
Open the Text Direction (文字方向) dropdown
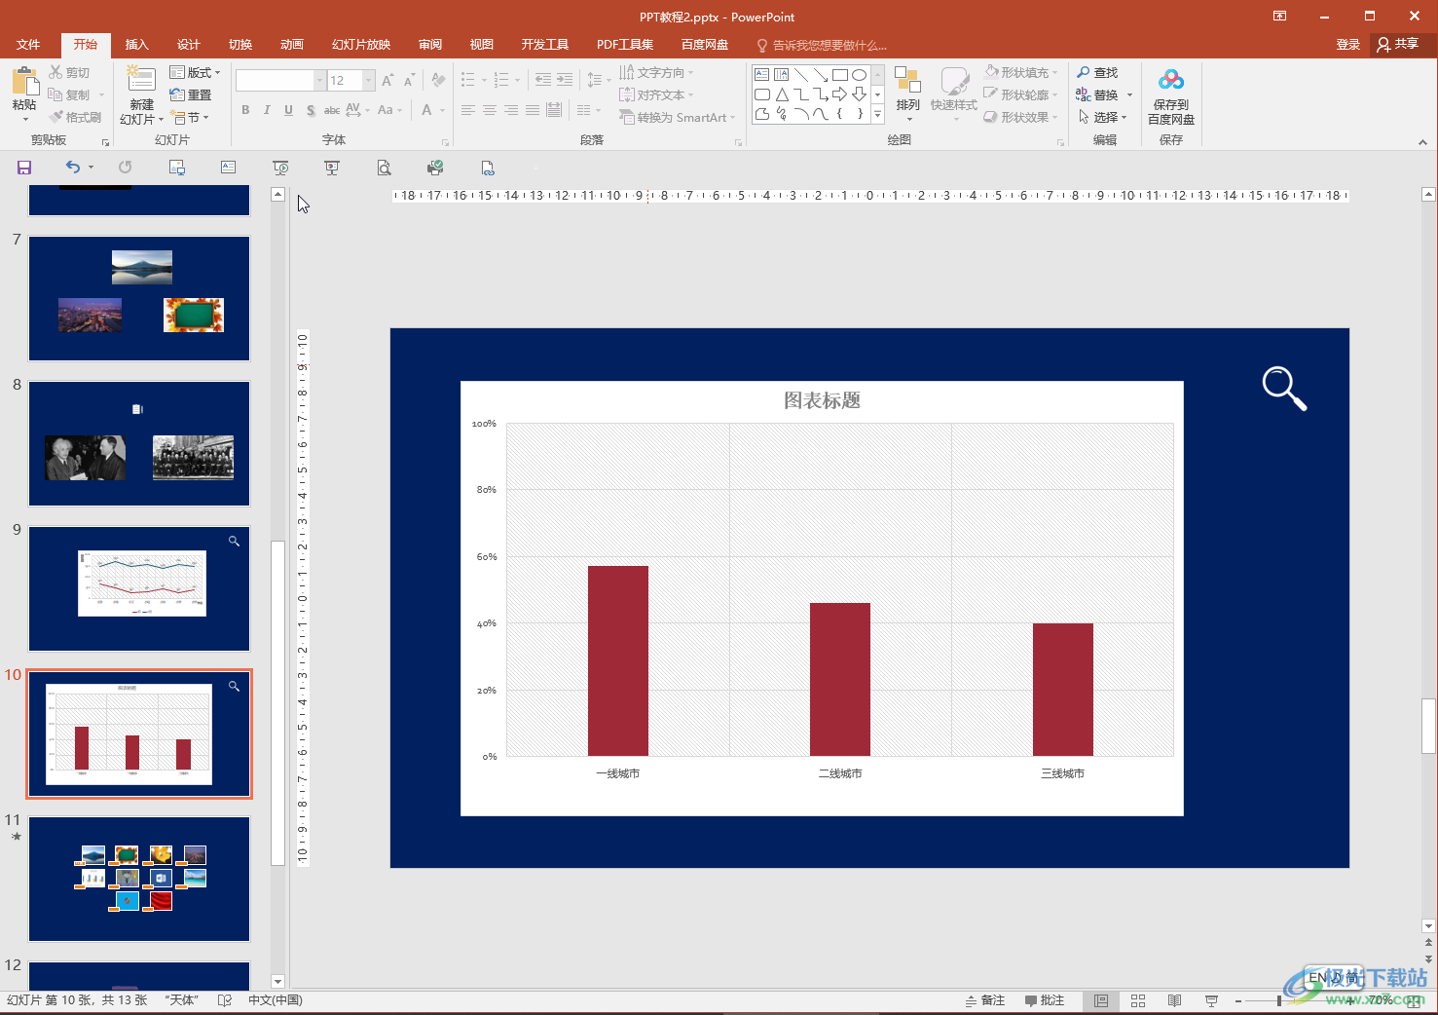[x=657, y=72]
